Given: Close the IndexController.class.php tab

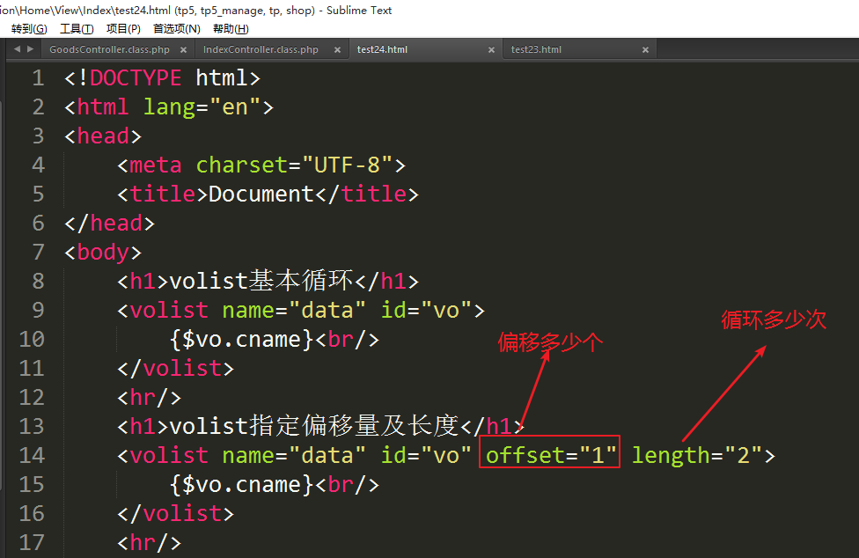Looking at the screenshot, I should (337, 50).
